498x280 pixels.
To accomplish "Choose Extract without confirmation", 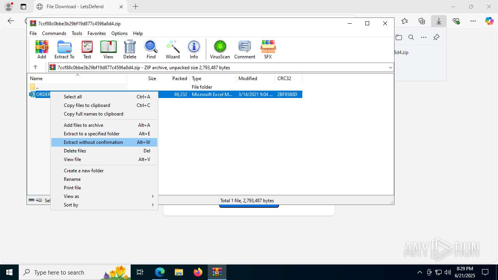I will click(x=104, y=142).
